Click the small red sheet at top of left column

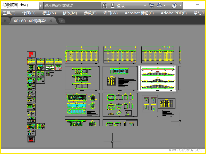click(31, 54)
